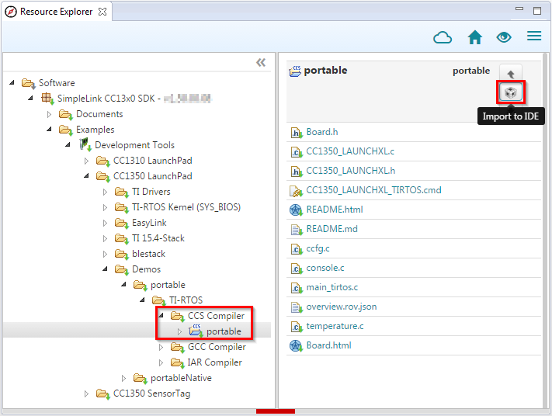Image resolution: width=552 pixels, height=416 pixels.
Task: Click the SimpleLink SDK package icon
Action: click(x=47, y=99)
